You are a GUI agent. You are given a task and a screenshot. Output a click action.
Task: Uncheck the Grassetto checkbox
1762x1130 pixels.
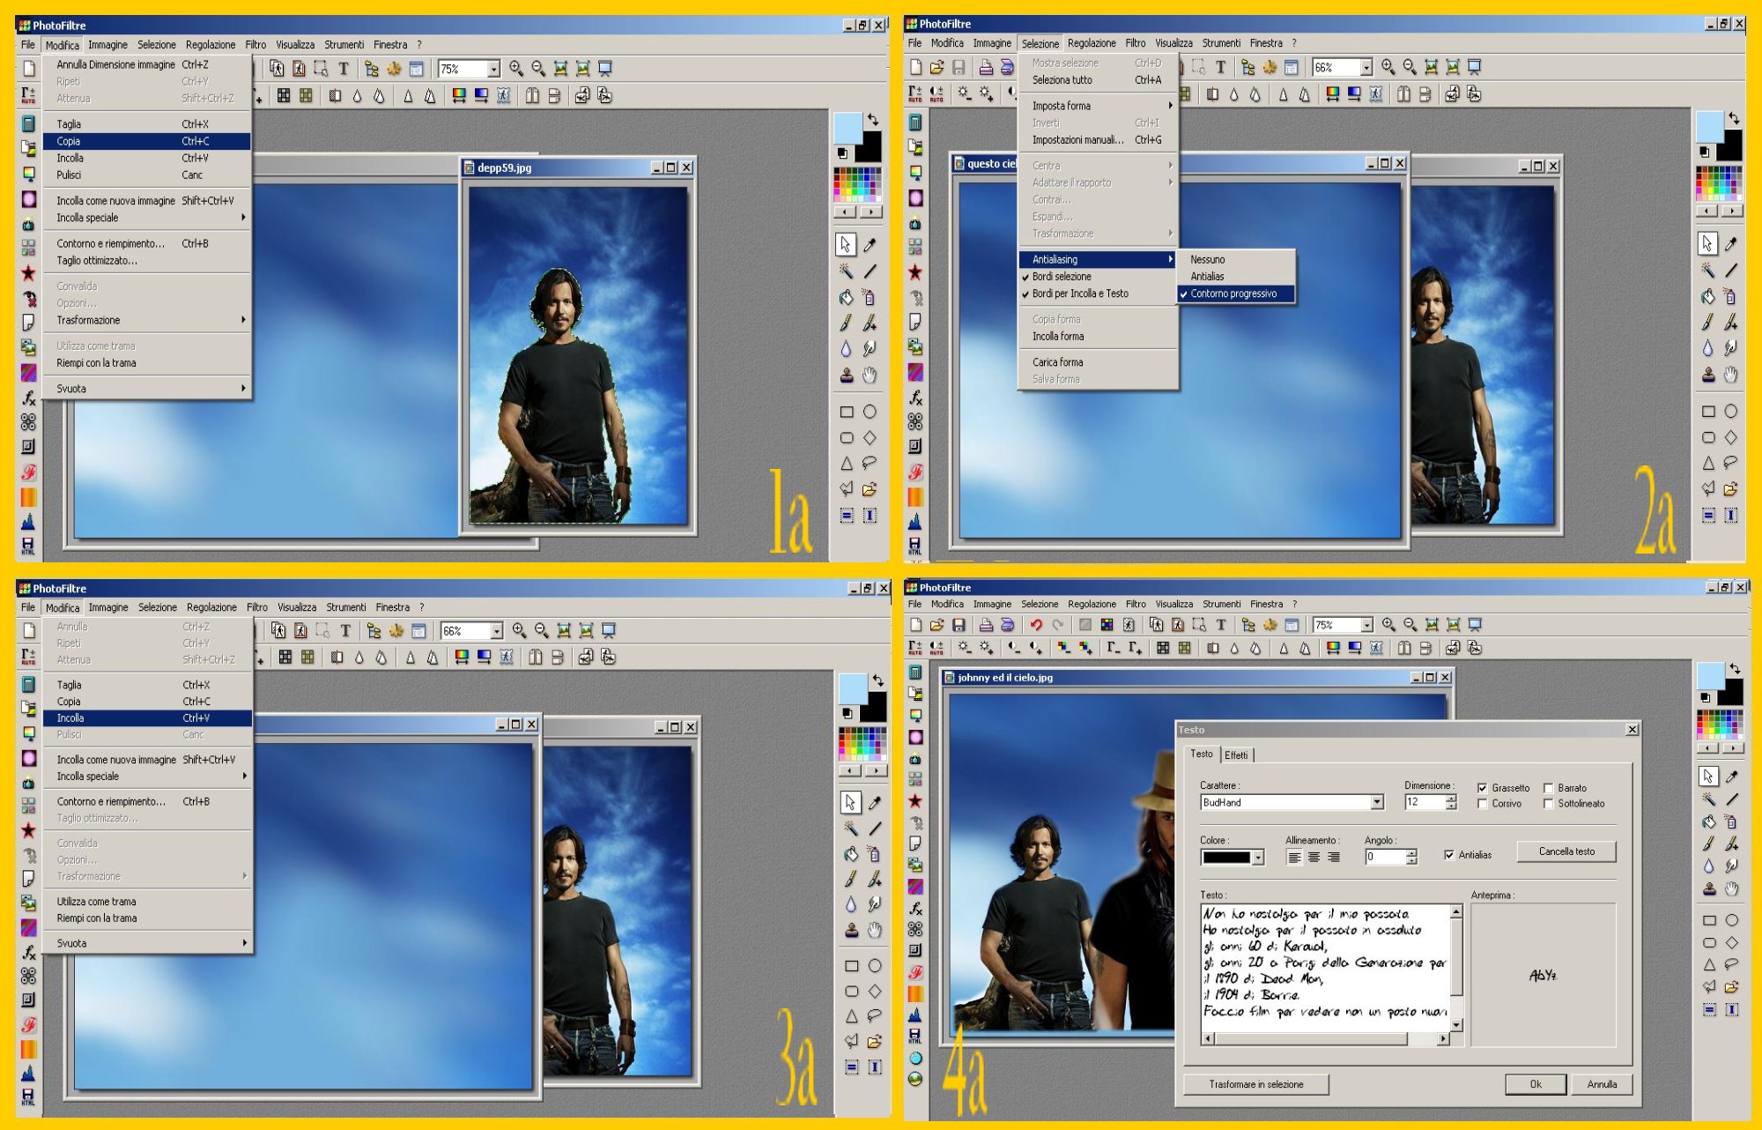pos(1483,788)
